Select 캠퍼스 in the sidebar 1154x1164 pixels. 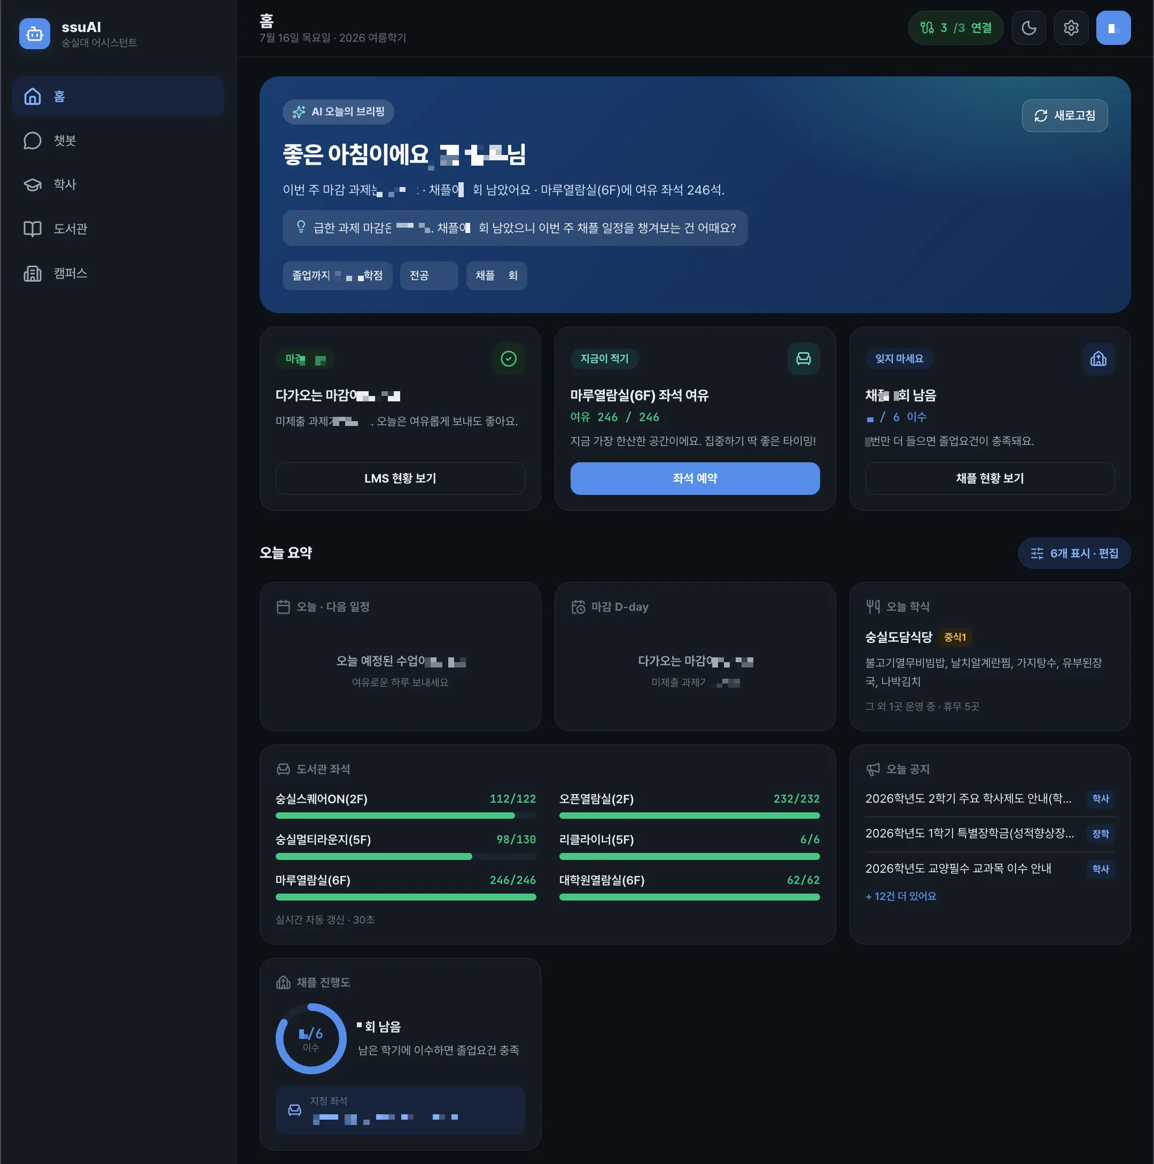118,274
